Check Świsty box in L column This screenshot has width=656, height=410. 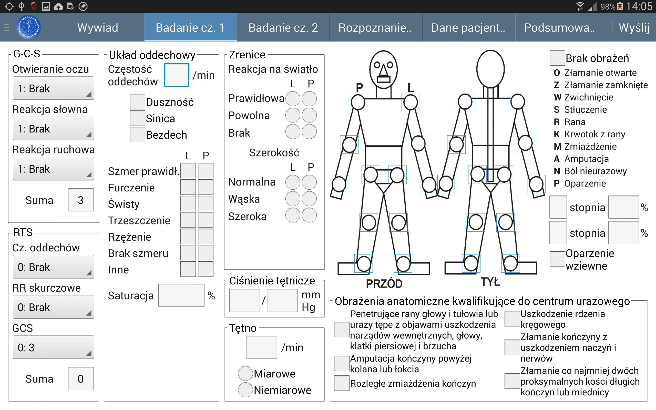[x=188, y=203]
